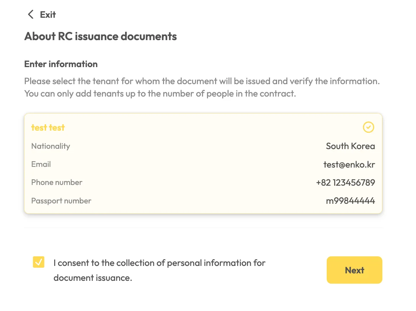
Task: Toggle the checkmark circle on tenant card
Action: [369, 127]
